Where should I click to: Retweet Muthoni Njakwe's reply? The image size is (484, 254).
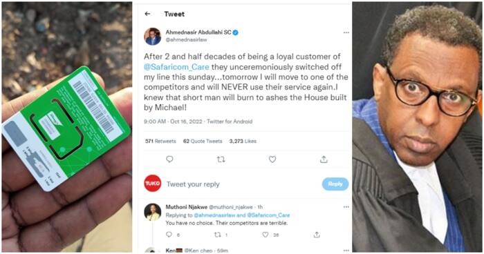(x=218, y=235)
